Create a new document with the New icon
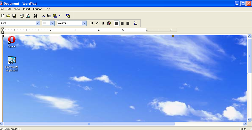Screen dimensions: 252x130 point(3,16)
